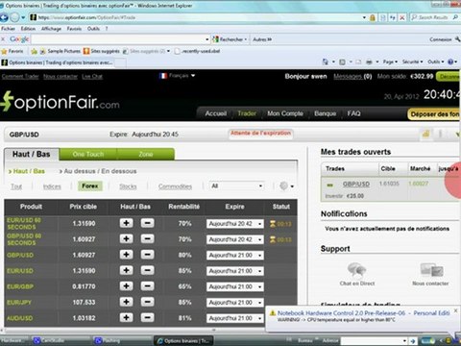Open expiry dropdown for EUR/JPY
Image resolution: width=461 pixels, height=346 pixels.
coord(235,303)
